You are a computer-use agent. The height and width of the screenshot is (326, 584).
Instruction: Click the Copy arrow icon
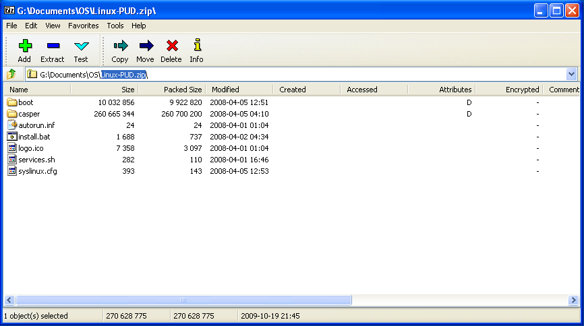click(120, 46)
